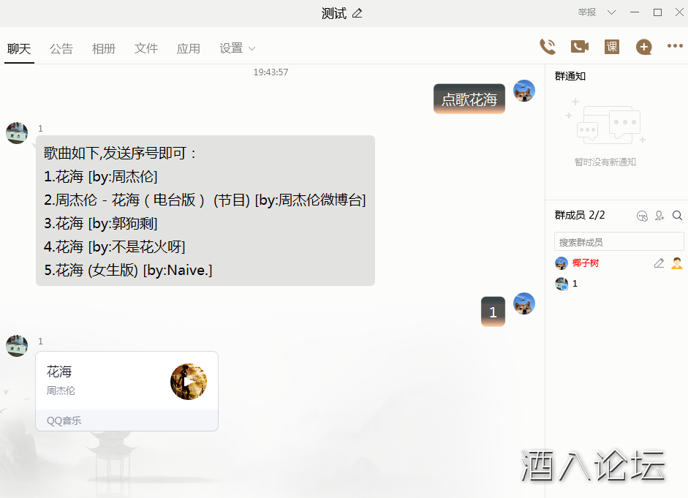Click the plus invite icon

pos(643,47)
